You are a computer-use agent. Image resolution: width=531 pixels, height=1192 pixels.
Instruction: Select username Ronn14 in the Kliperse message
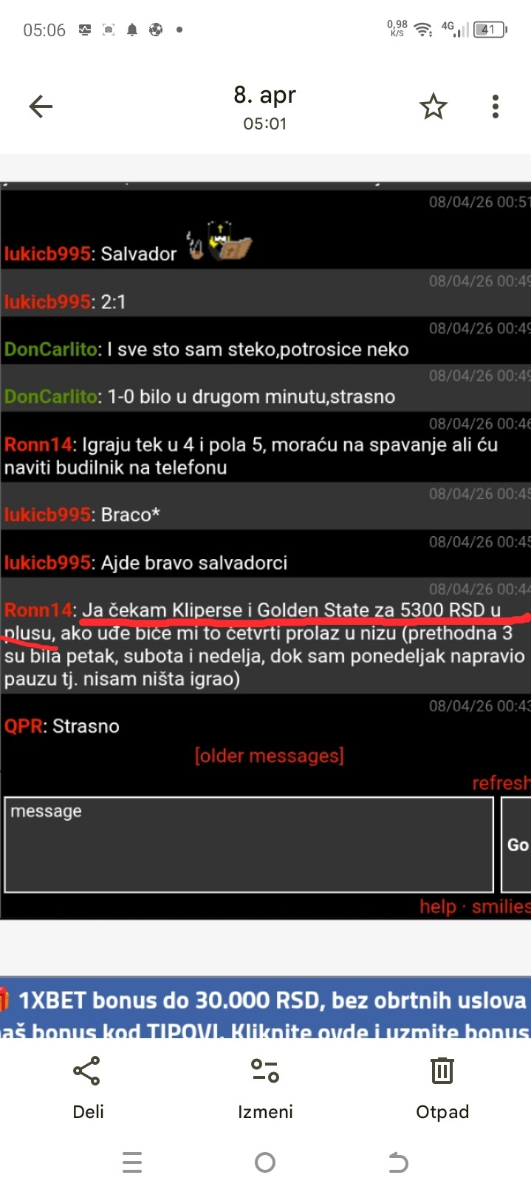pos(38,610)
